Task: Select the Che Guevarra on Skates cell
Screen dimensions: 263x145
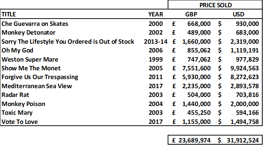Action: [35, 24]
